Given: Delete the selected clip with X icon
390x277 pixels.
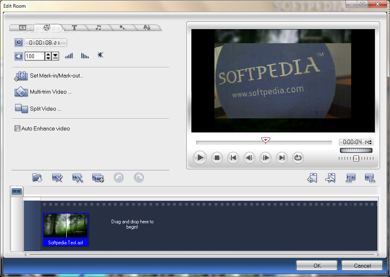Looking at the screenshot, I should coord(57,178).
